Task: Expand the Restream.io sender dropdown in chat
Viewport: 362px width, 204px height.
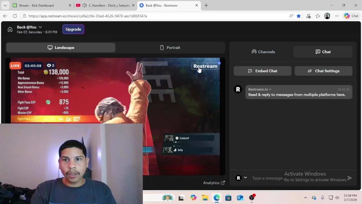Action: click(x=270, y=89)
